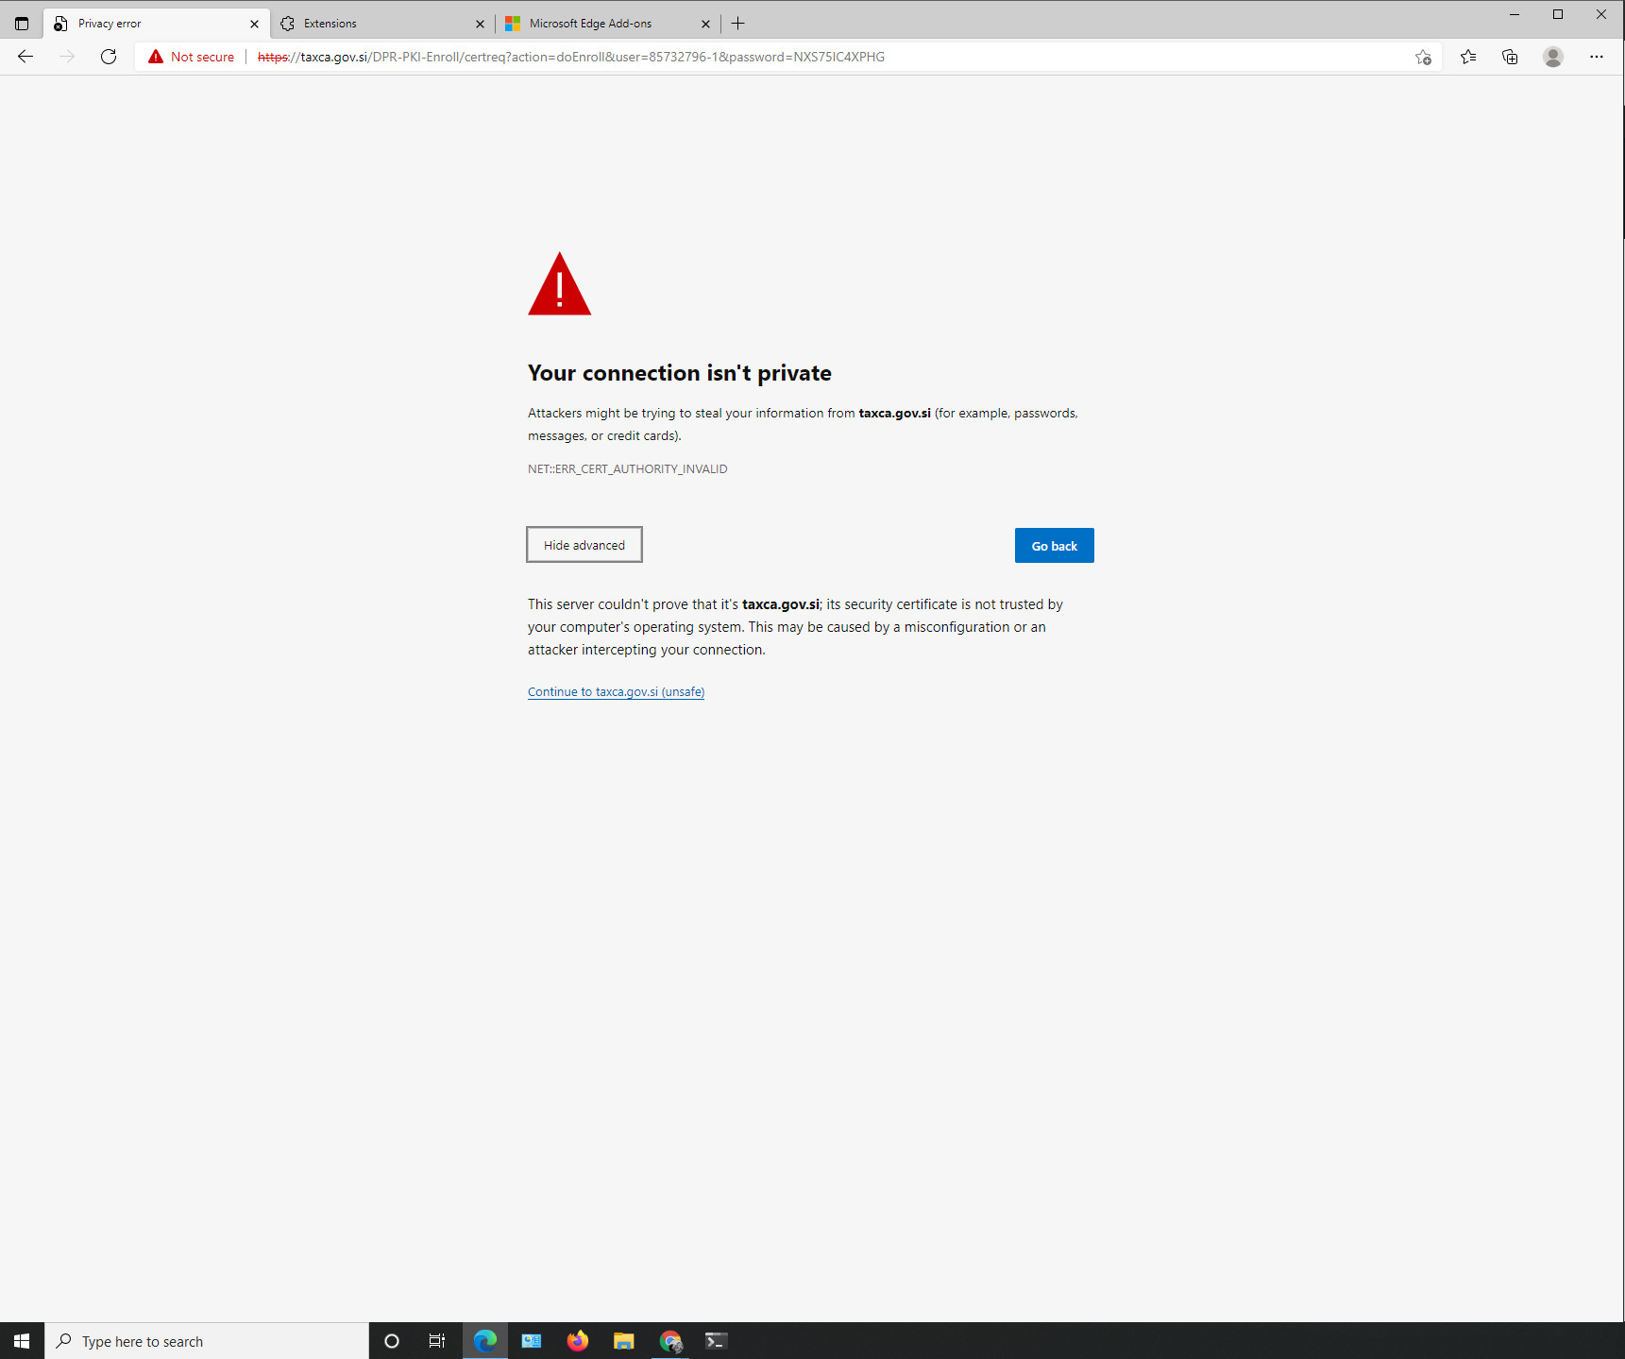1625x1359 pixels.
Task: Open Firefox from the taskbar
Action: (578, 1341)
